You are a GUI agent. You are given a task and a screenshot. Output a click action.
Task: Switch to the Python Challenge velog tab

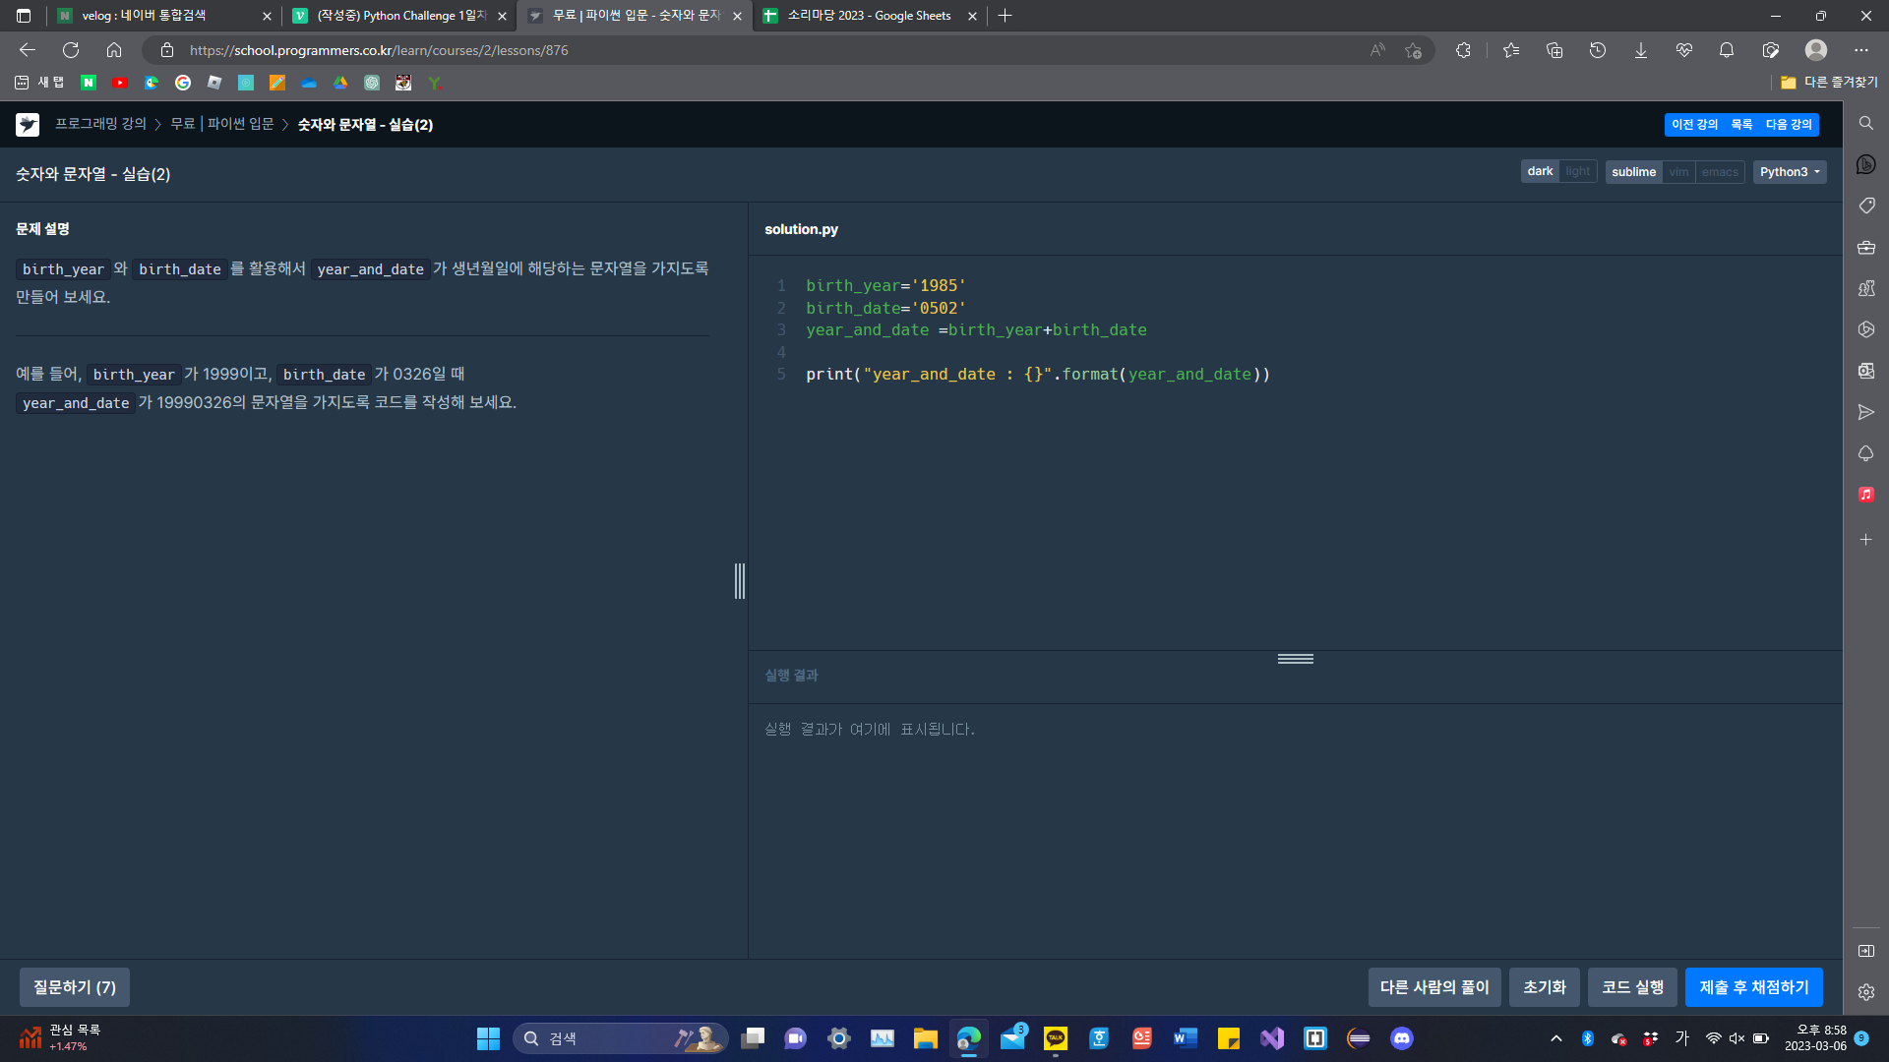pos(400,16)
